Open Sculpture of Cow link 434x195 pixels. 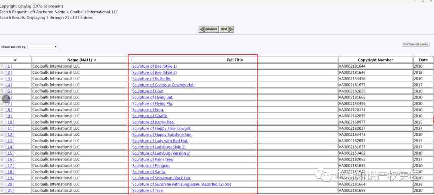(148, 91)
